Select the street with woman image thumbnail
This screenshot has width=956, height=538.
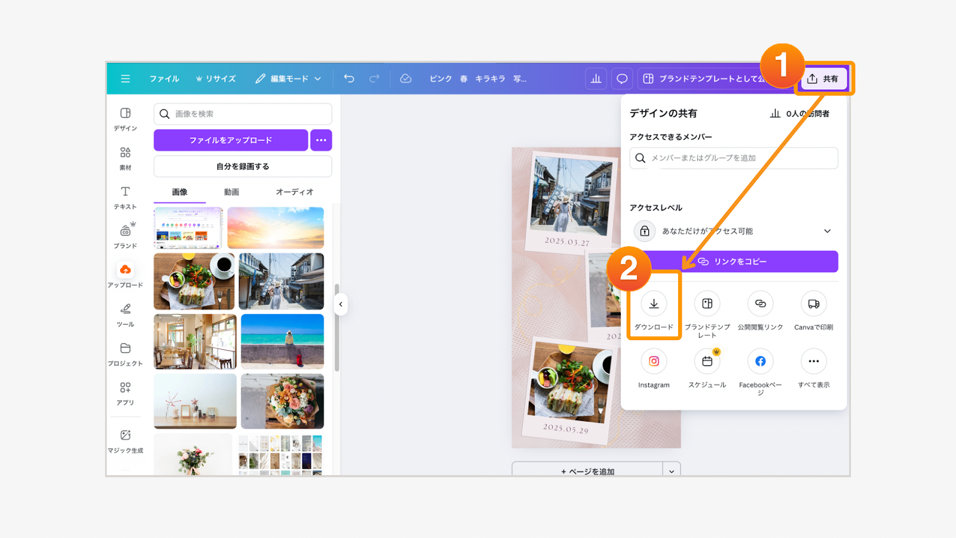[x=281, y=281]
